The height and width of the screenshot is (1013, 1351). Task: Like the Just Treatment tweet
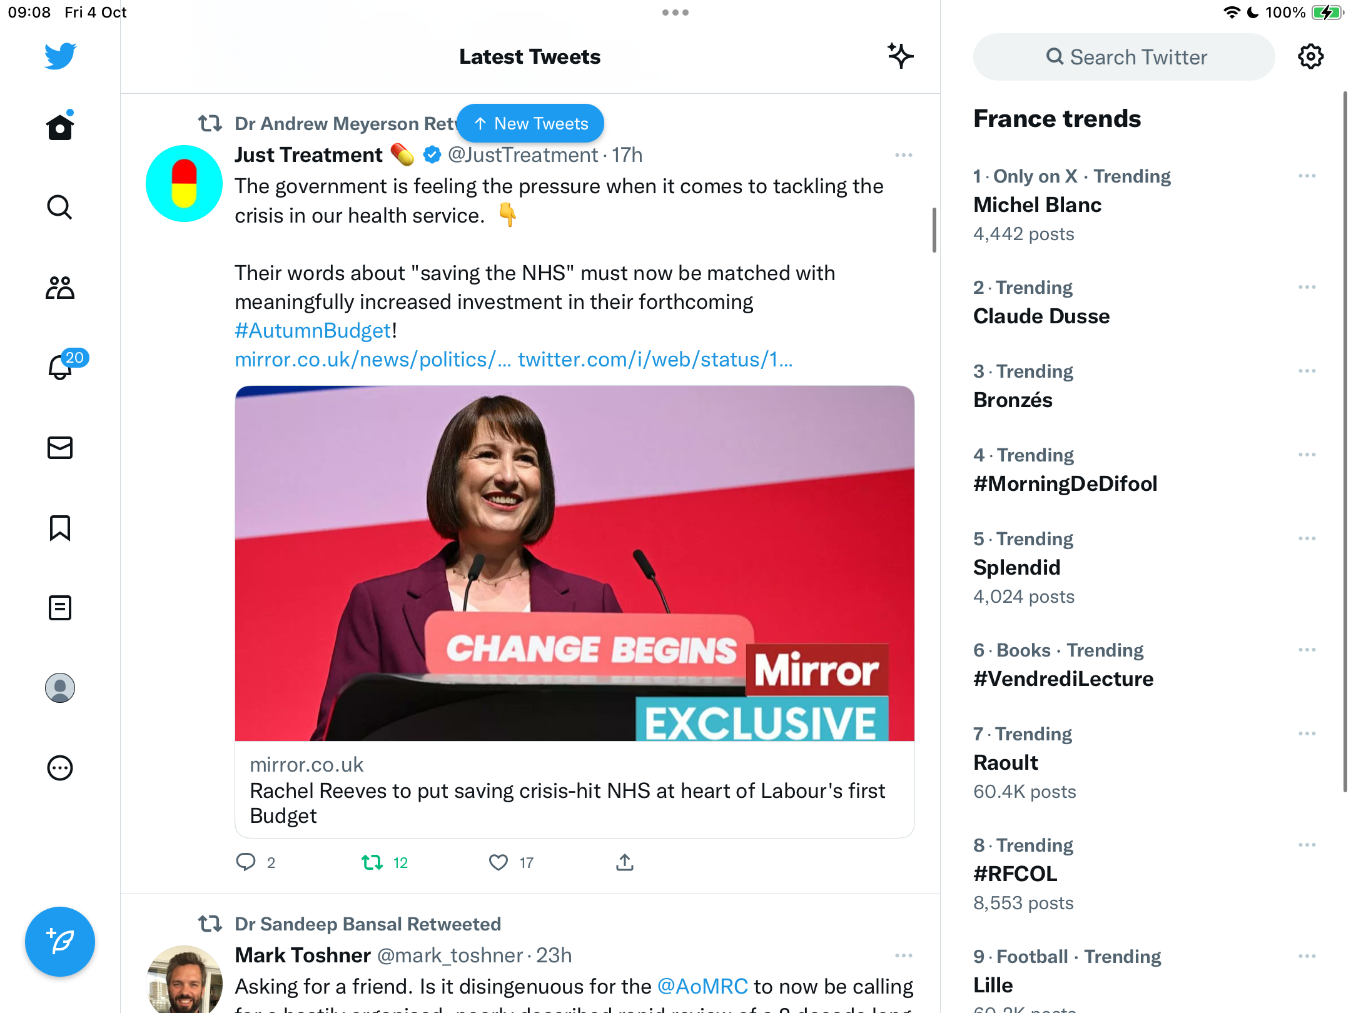tap(498, 863)
